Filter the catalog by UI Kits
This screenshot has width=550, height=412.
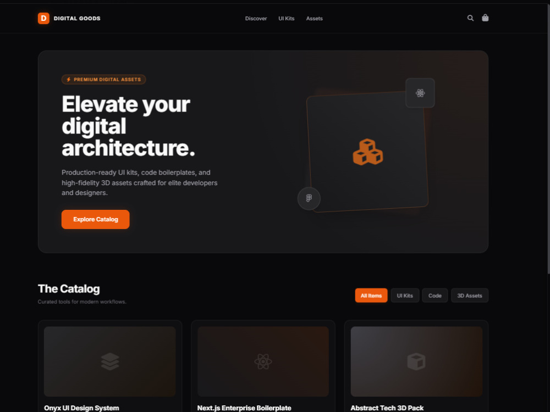(405, 296)
